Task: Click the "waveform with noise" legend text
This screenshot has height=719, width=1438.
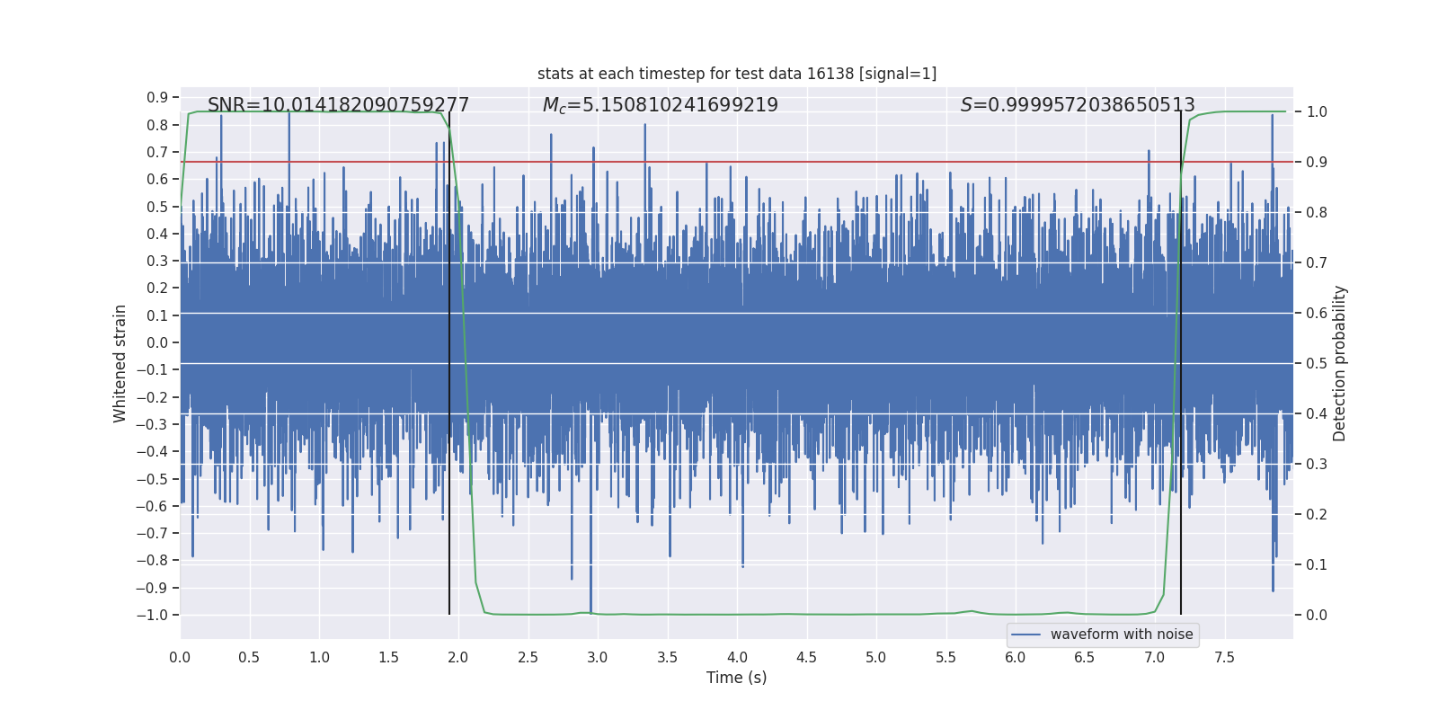Action: pyautogui.click(x=1122, y=635)
